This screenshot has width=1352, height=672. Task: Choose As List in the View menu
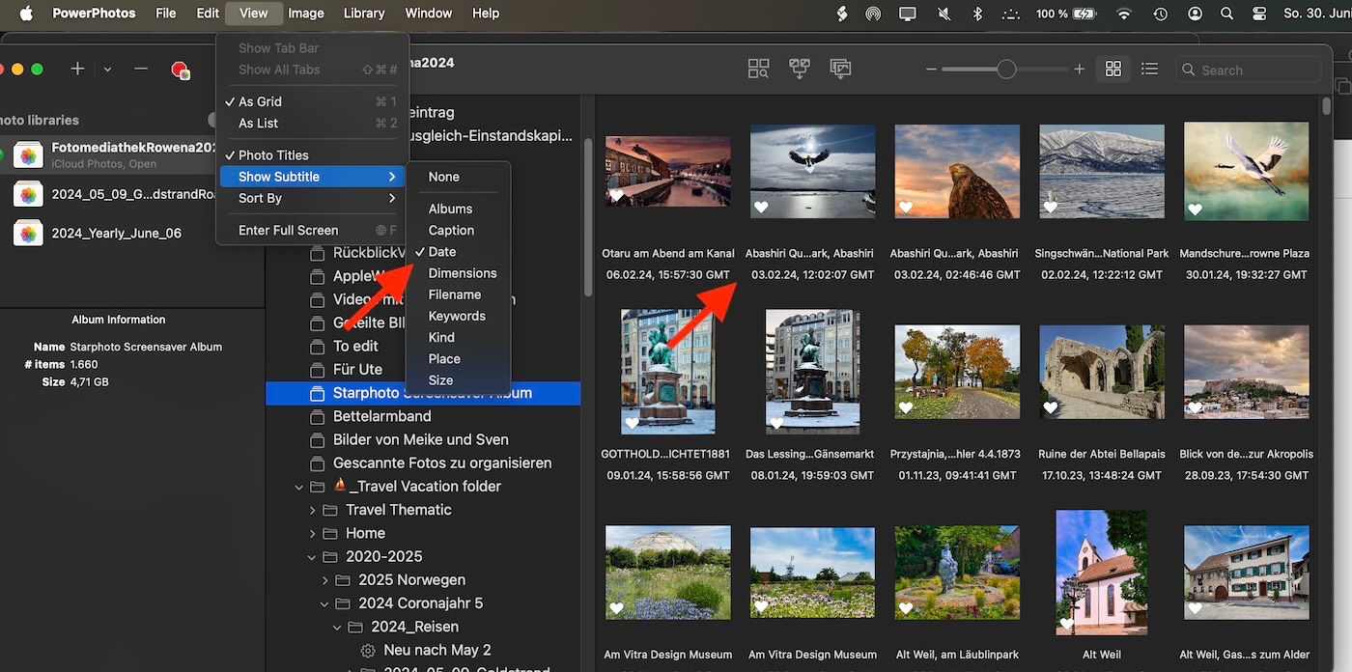coord(259,123)
